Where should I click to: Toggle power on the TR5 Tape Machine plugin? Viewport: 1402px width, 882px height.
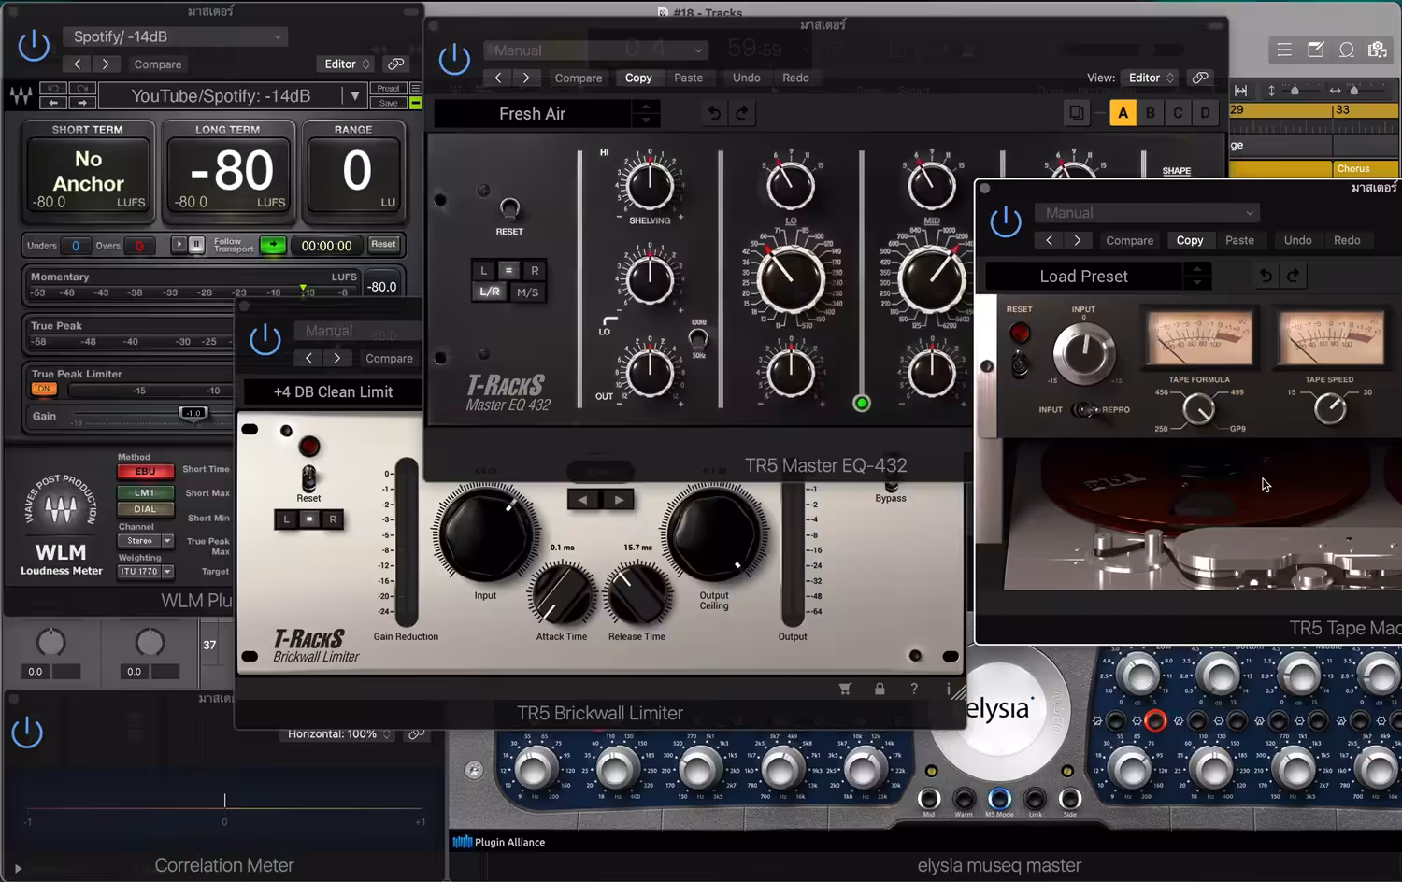tap(1006, 222)
